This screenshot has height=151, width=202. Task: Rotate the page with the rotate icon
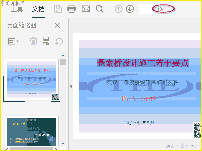pos(59,41)
